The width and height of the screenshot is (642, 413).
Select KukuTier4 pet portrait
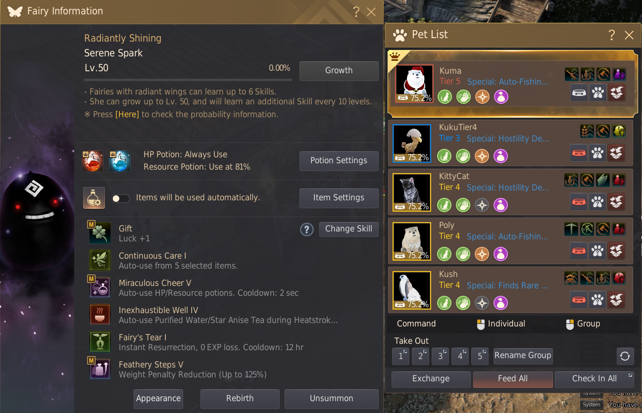click(412, 143)
